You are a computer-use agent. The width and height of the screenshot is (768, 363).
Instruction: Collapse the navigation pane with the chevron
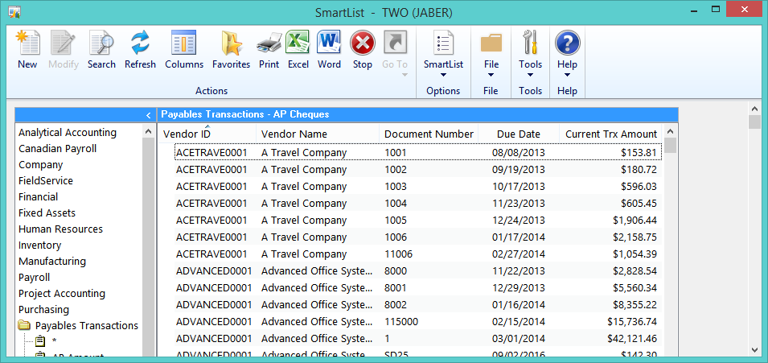[149, 115]
